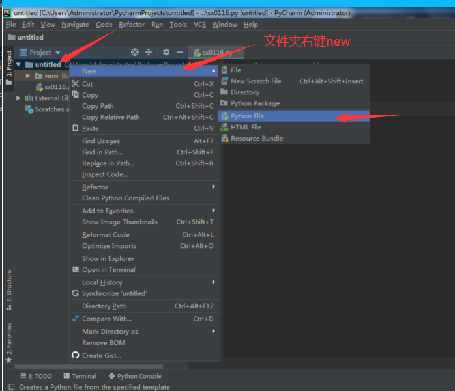Click the External Libraries bars icon
Screen dimensions: 455x391
click(29, 98)
